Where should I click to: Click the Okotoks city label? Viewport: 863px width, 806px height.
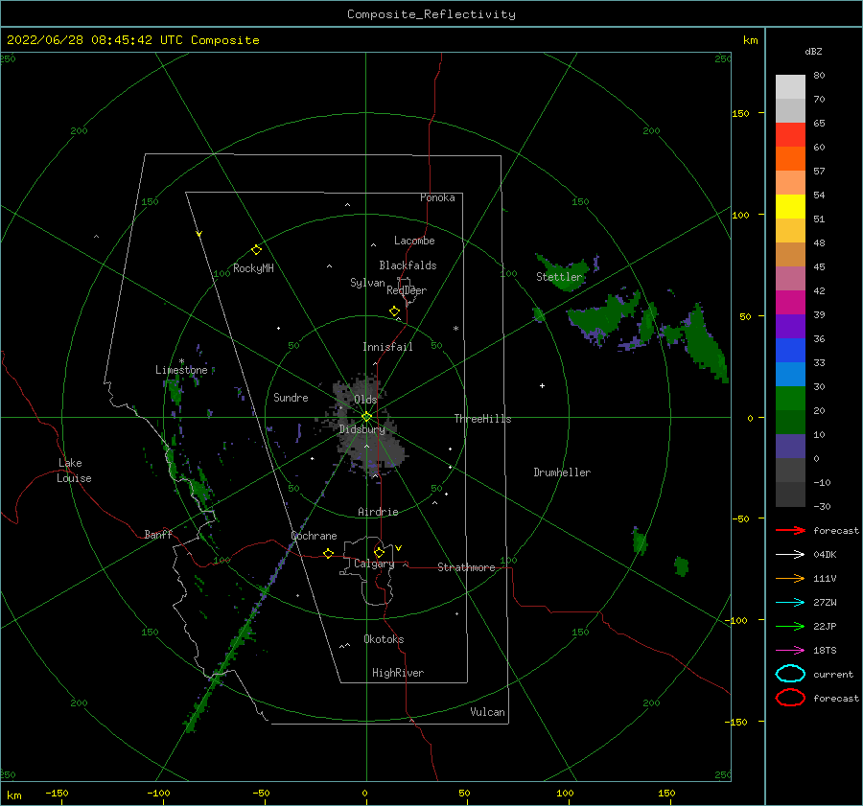(x=384, y=639)
